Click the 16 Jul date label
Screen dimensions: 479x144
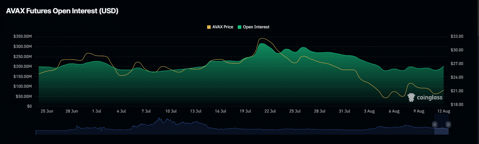221,111
